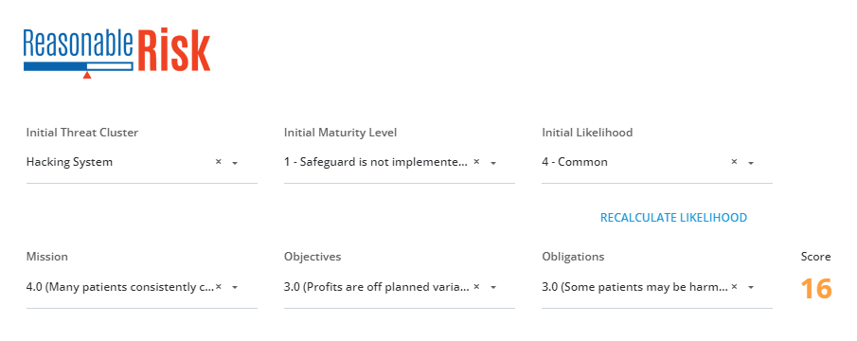Open the Mission dropdown arrow
This screenshot has width=857, height=341.
point(235,287)
